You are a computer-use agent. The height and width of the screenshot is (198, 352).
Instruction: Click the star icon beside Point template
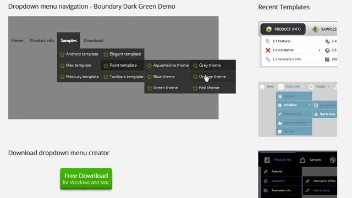point(106,65)
